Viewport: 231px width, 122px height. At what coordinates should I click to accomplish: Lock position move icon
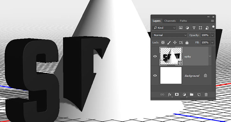pyautogui.click(x=175, y=43)
